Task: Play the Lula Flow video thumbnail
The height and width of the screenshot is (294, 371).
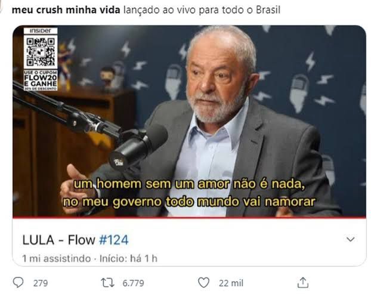Action: click(x=189, y=120)
